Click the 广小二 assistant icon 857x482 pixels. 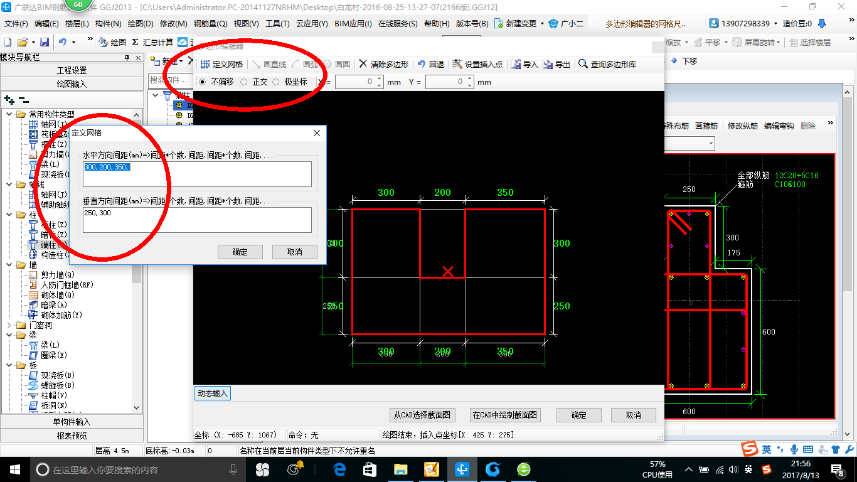[553, 24]
